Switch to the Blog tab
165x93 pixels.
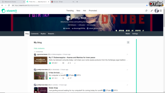tap(27, 34)
